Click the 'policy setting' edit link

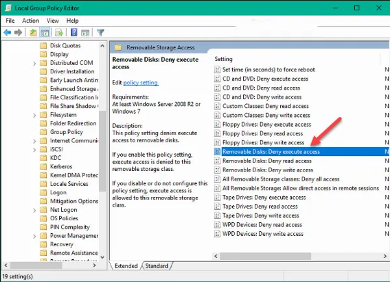click(x=140, y=83)
